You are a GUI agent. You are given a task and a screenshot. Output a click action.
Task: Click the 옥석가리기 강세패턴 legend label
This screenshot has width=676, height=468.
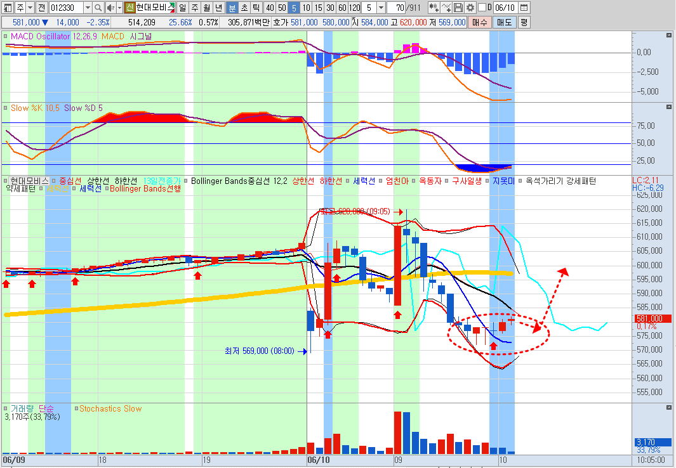[560, 181]
